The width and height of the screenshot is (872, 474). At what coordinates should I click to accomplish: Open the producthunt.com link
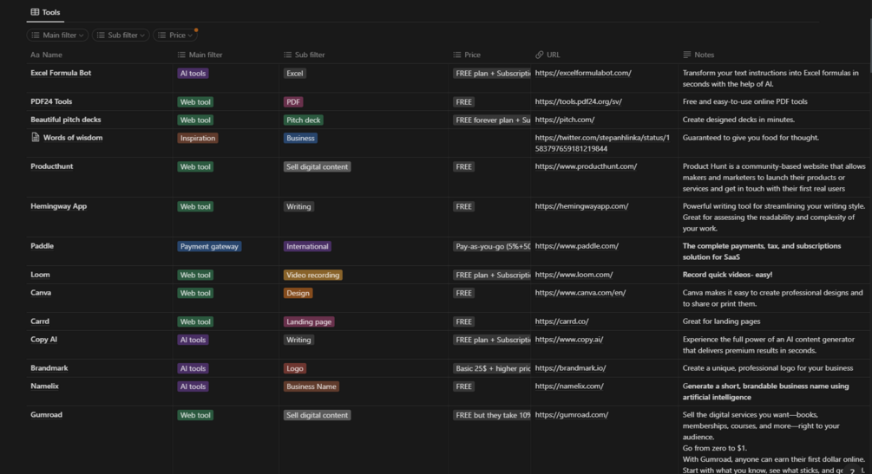(x=586, y=166)
